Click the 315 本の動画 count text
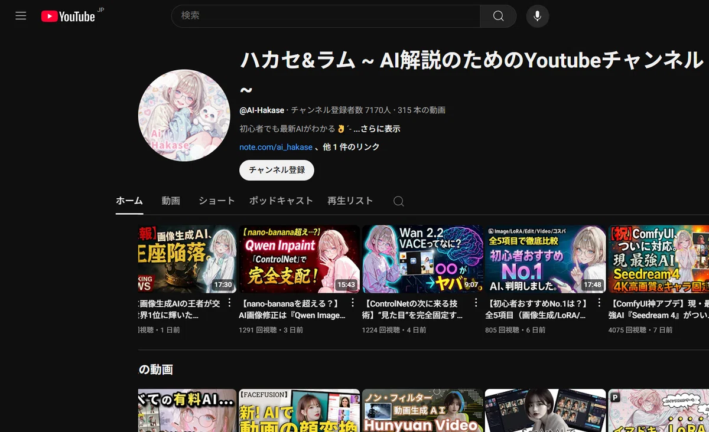709x432 pixels. [421, 110]
